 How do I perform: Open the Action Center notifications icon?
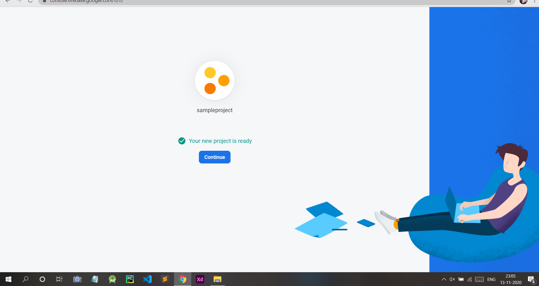(x=531, y=280)
